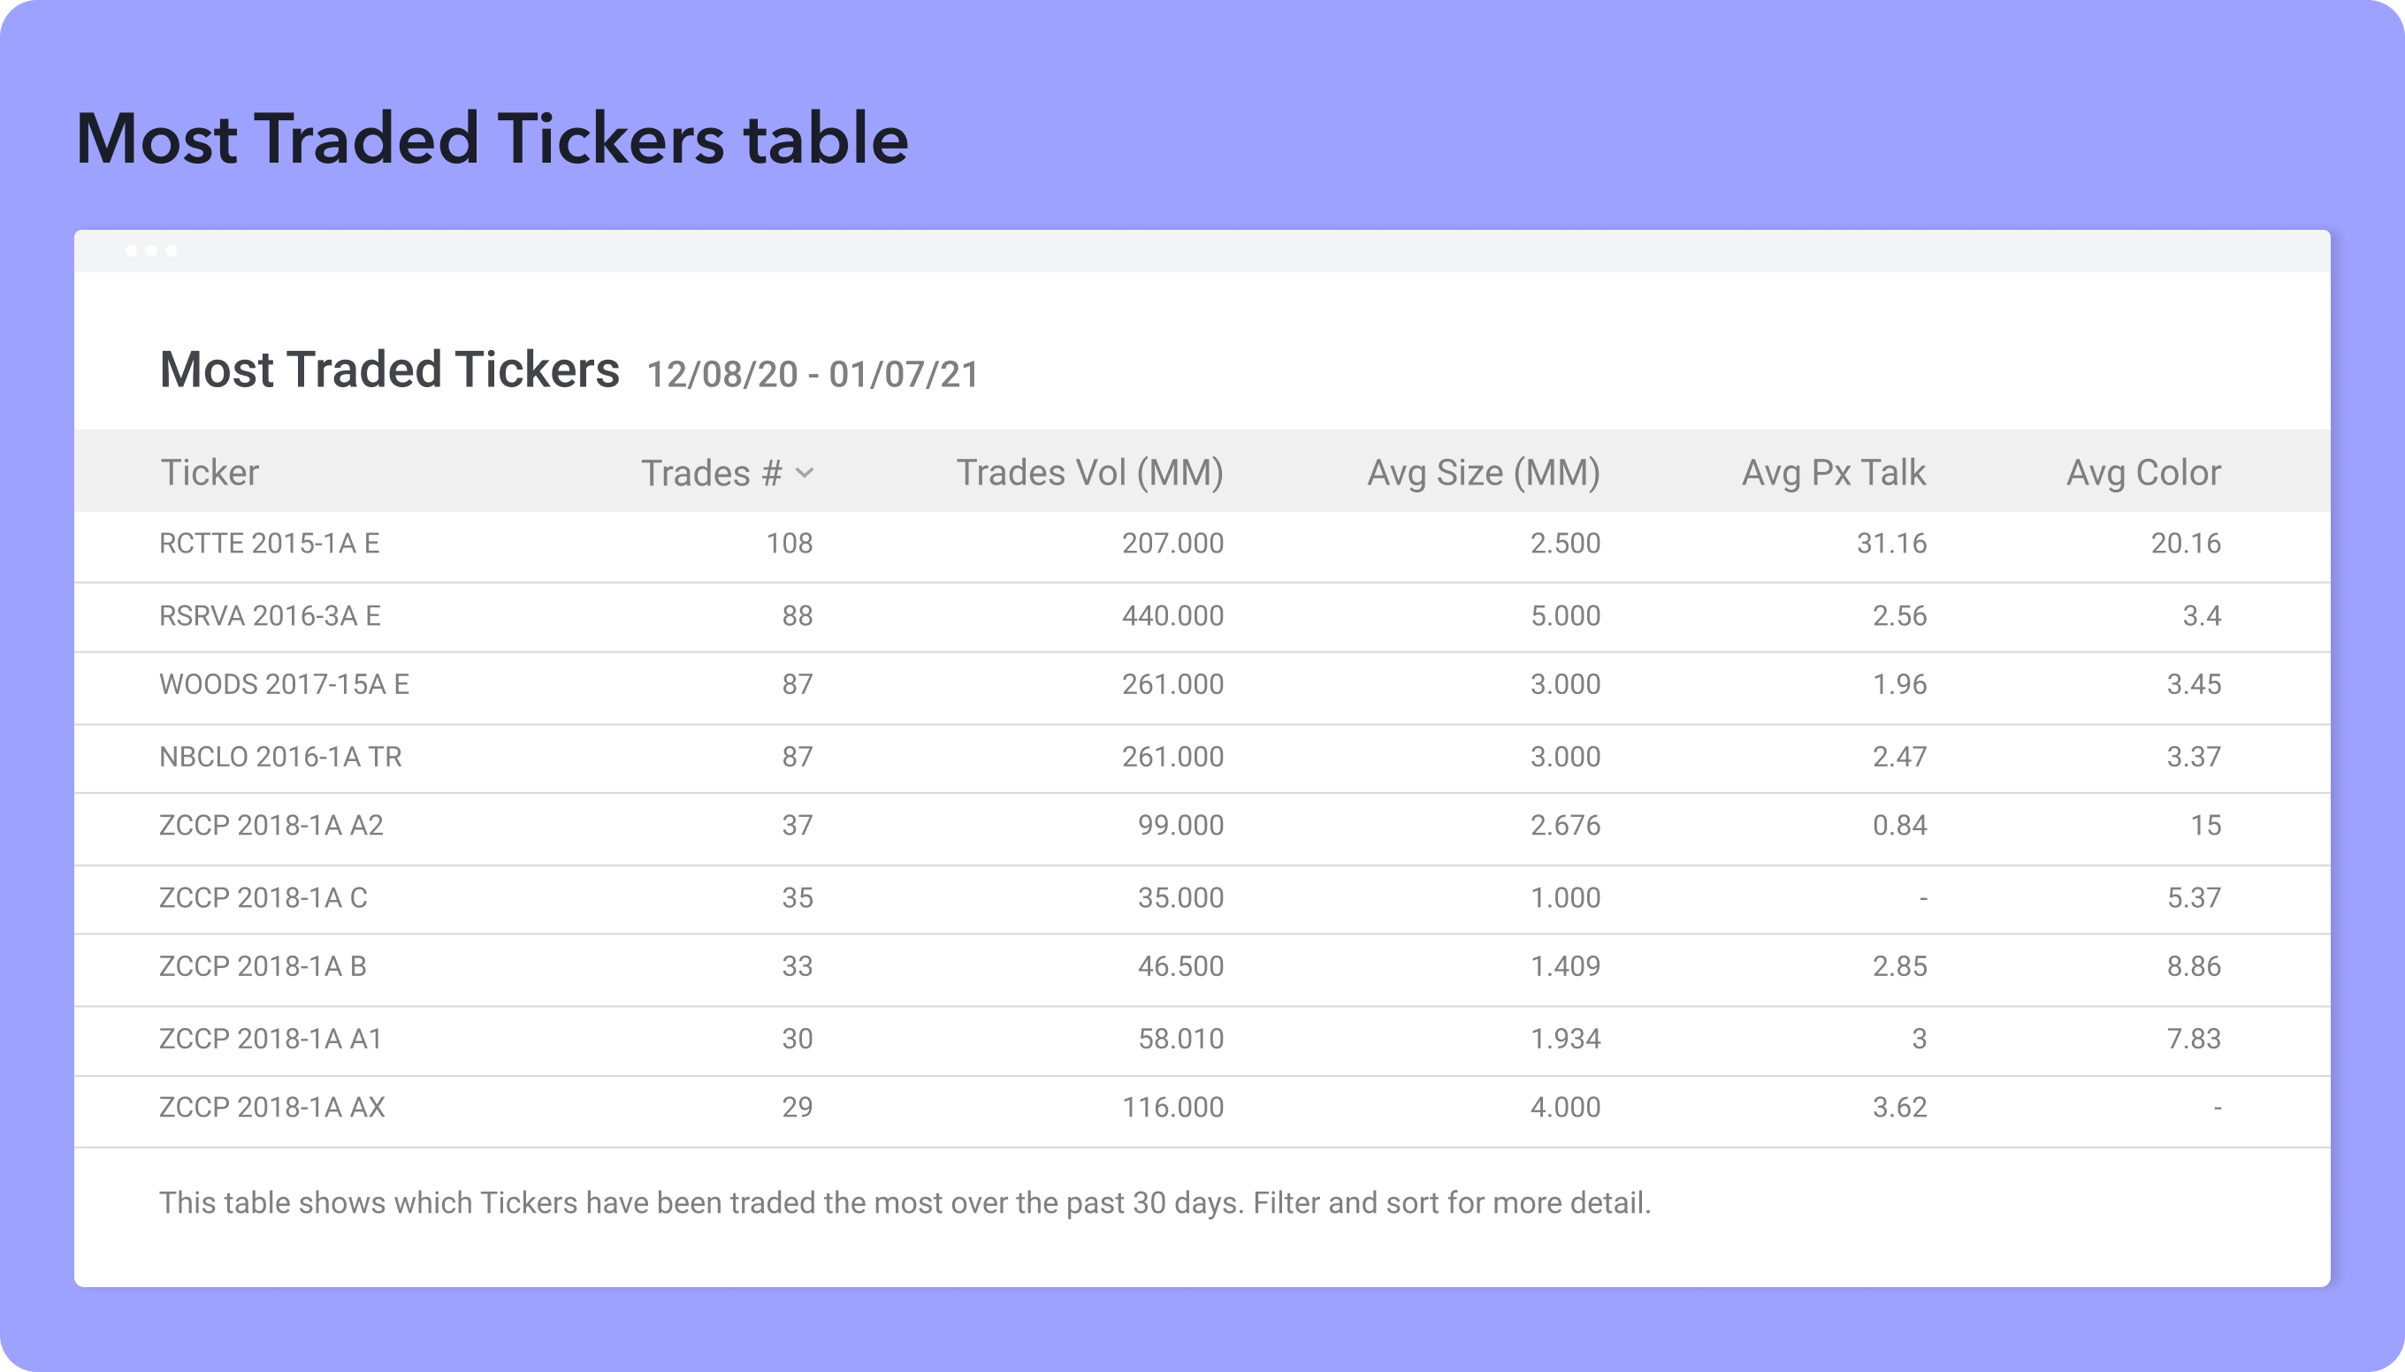The width and height of the screenshot is (2405, 1372).
Task: Click the Avg Size (MM) column header
Action: pos(1484,473)
